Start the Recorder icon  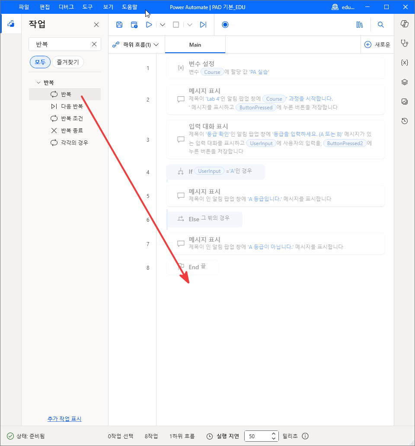click(x=225, y=25)
